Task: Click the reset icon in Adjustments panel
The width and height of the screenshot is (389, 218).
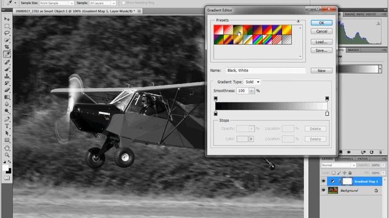Action: coord(371,152)
